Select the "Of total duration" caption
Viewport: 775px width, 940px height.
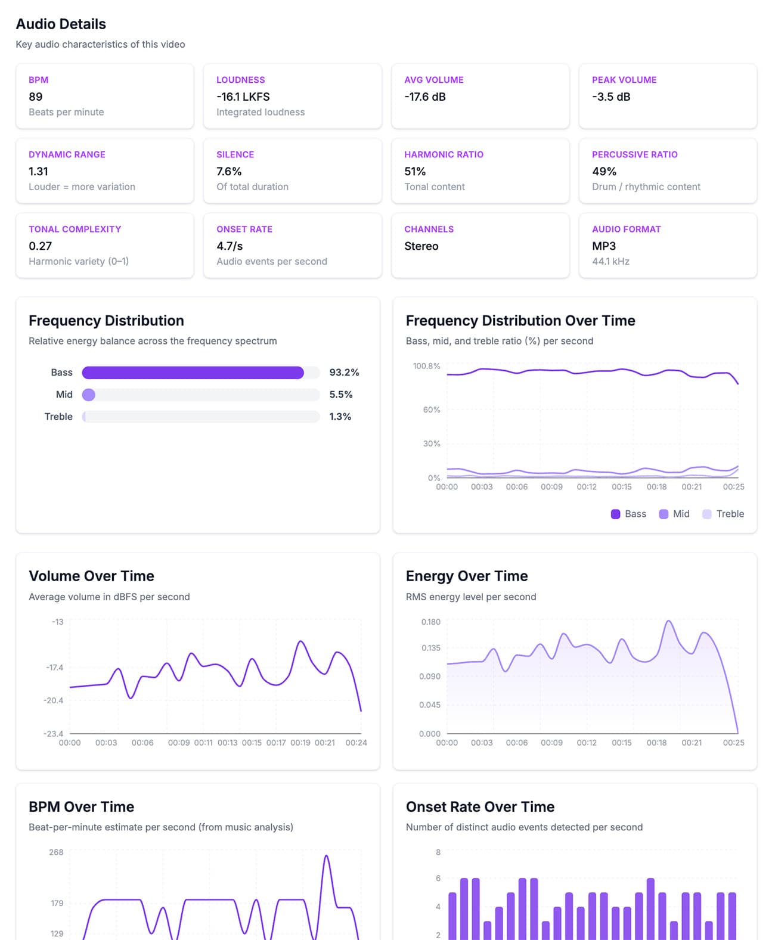(252, 187)
